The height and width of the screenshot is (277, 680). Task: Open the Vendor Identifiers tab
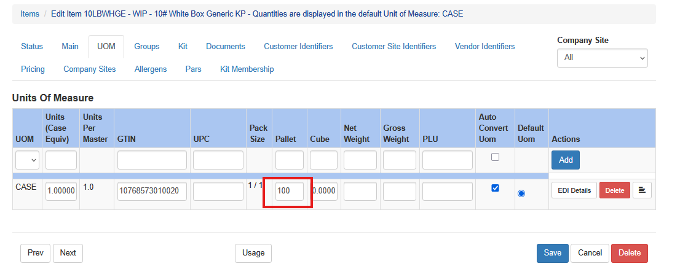pyautogui.click(x=485, y=47)
